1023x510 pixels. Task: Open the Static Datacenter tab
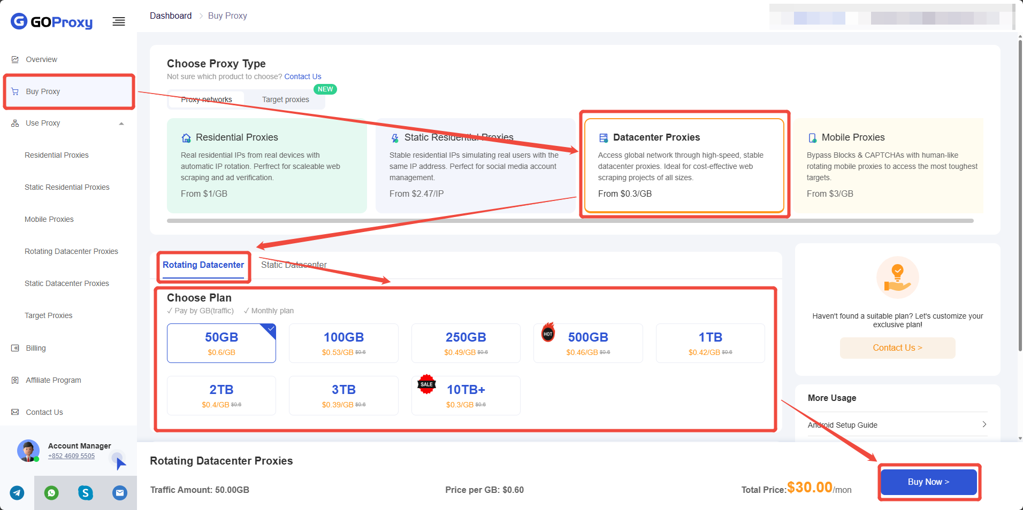point(294,265)
